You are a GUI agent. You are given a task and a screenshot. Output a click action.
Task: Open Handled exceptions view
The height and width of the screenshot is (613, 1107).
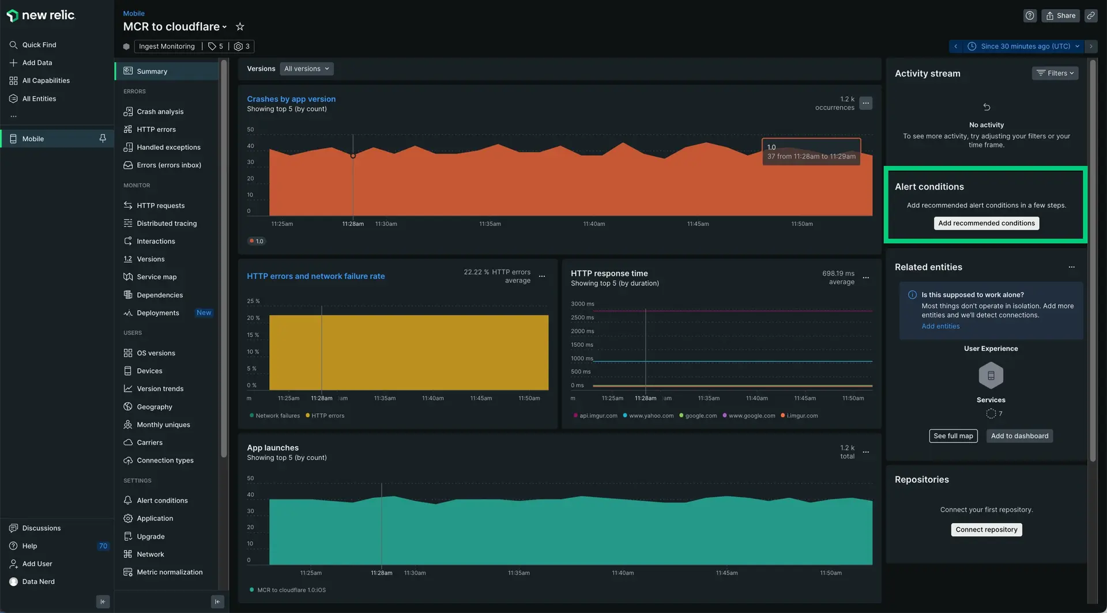tap(168, 147)
